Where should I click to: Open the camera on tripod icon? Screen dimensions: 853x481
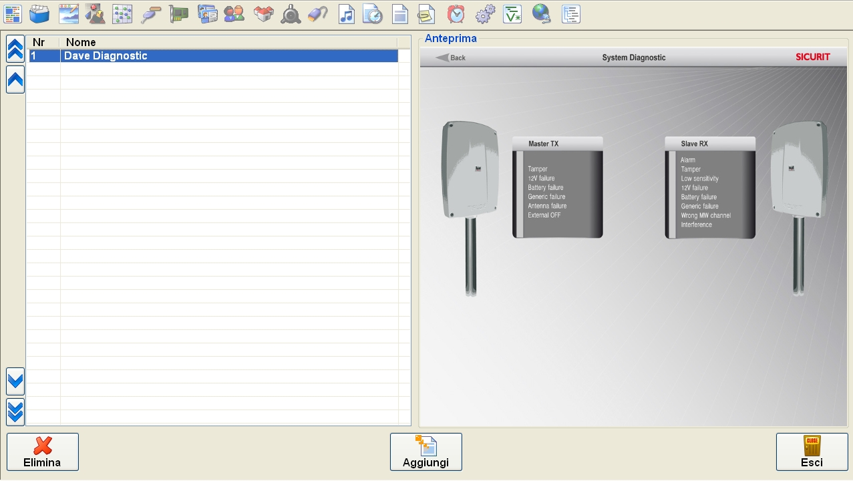(291, 14)
